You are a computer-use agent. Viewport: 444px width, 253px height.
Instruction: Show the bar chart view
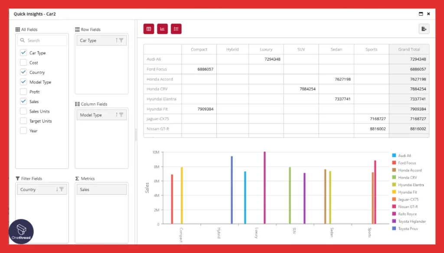point(162,29)
